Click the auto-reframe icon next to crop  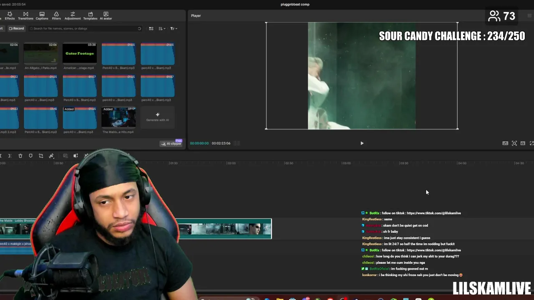click(51, 156)
